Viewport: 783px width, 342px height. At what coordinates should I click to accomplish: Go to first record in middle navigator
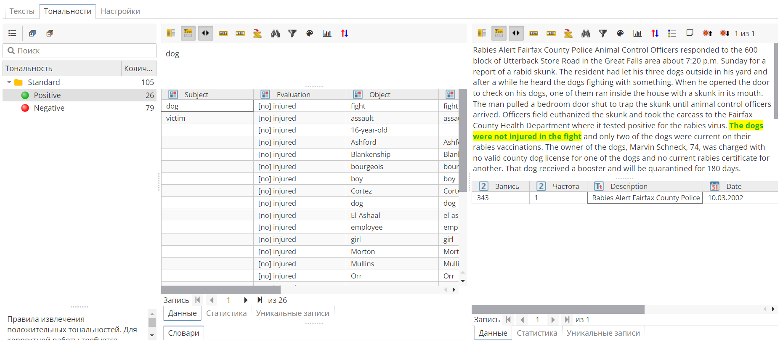tap(198, 300)
